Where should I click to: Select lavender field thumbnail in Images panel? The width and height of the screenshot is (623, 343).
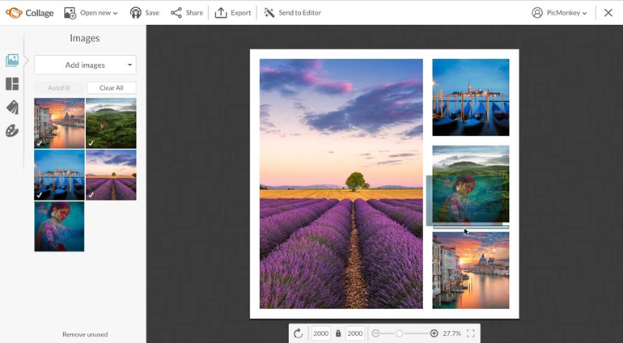tap(112, 175)
